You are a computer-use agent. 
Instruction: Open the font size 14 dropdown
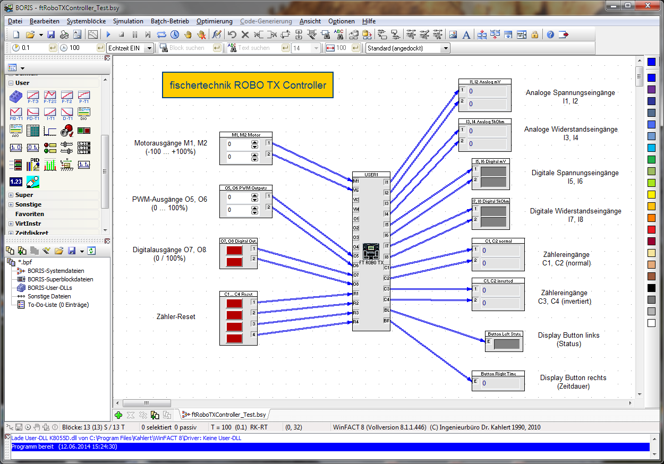(316, 48)
